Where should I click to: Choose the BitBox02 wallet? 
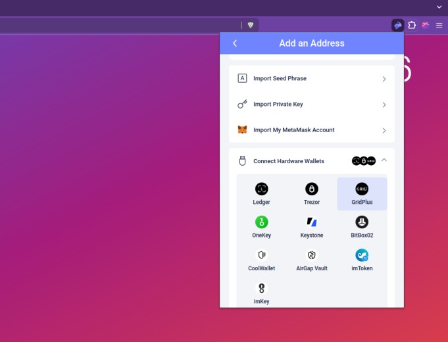tap(362, 227)
